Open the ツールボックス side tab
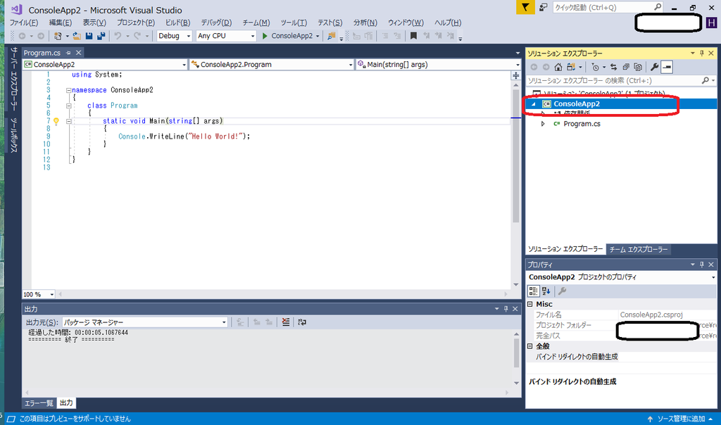721x425 pixels. pos(14,135)
